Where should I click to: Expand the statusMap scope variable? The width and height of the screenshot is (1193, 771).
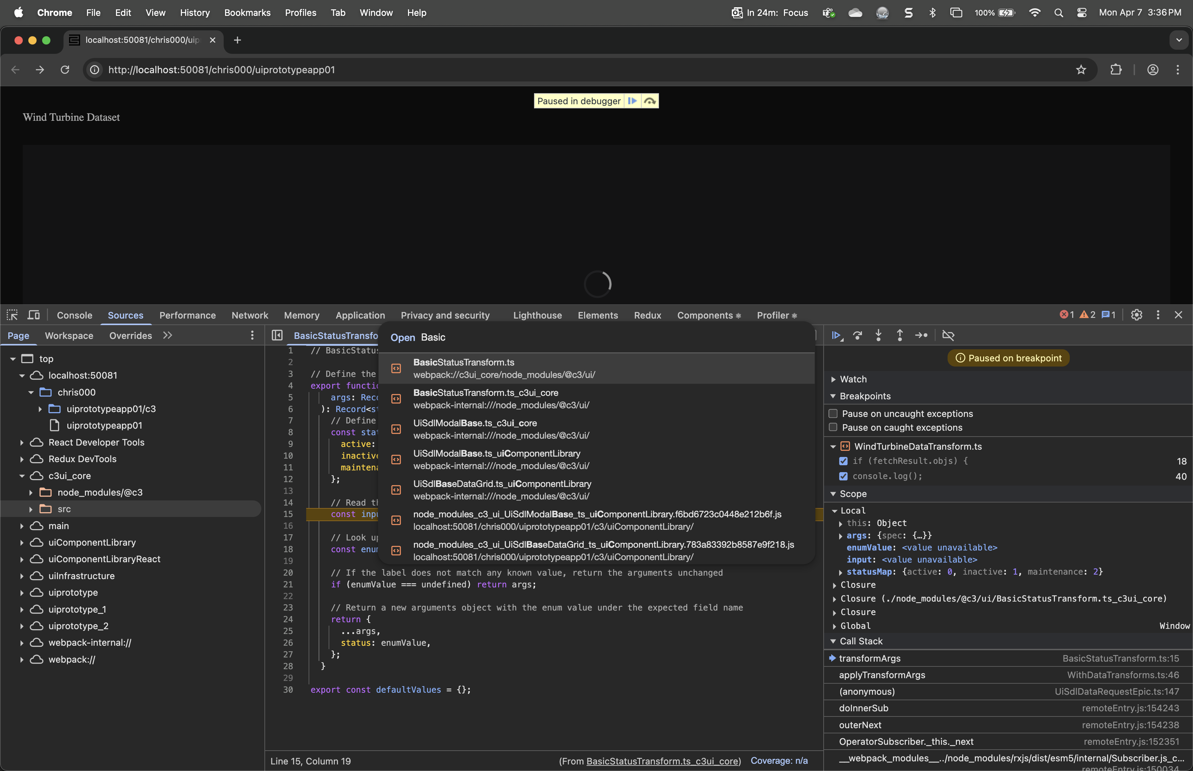tap(841, 572)
